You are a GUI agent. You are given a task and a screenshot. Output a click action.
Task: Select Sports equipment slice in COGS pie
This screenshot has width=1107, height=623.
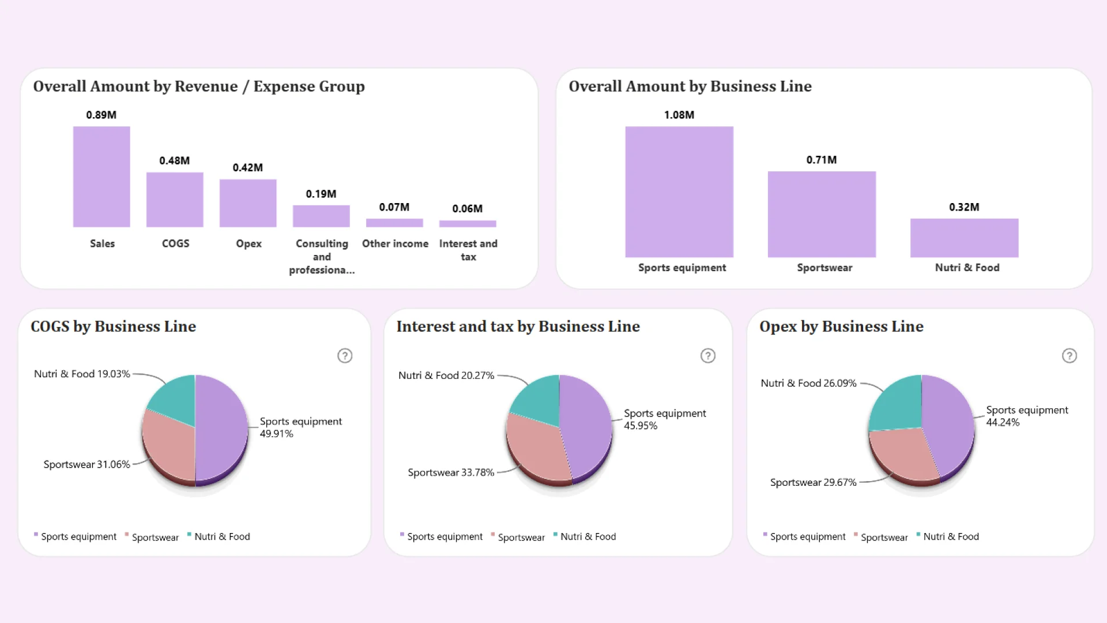[x=222, y=427]
